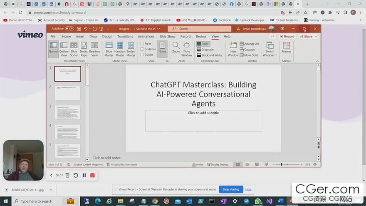This screenshot has width=366, height=206.
Task: Toggle AutoSave switch
Action: point(69,28)
